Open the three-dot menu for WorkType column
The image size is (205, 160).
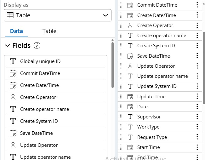click(197, 127)
